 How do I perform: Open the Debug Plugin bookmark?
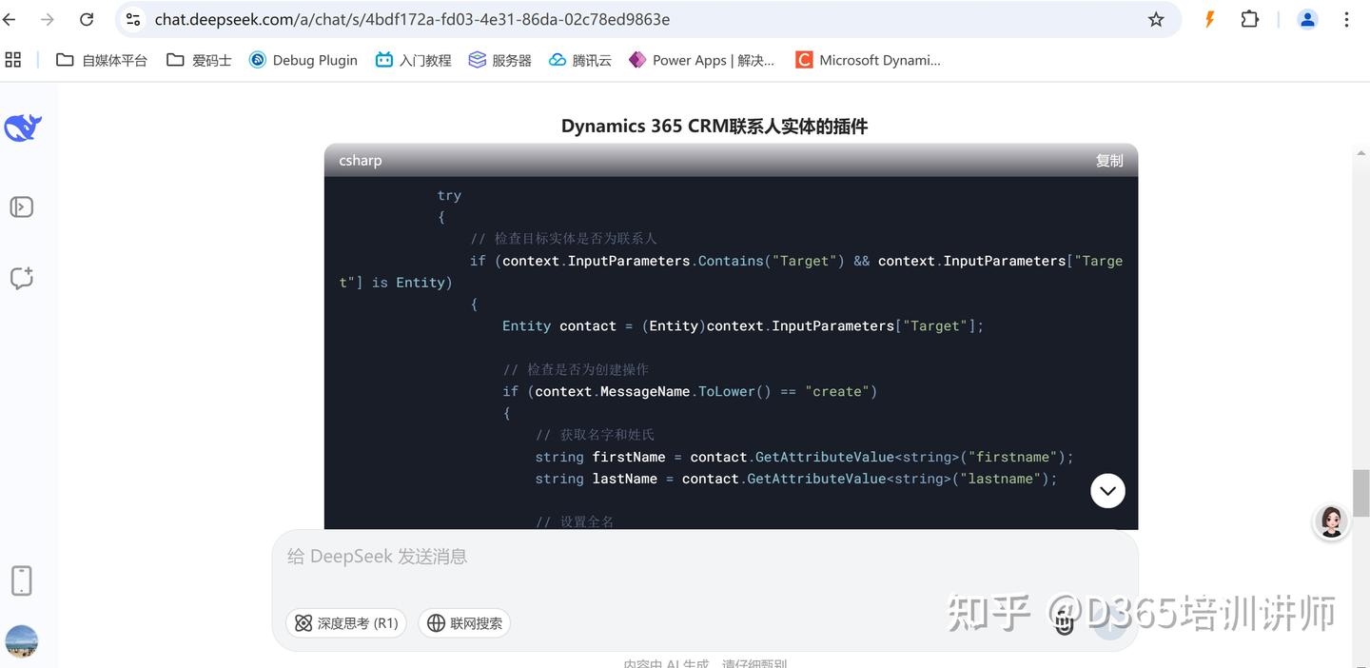pyautogui.click(x=303, y=60)
